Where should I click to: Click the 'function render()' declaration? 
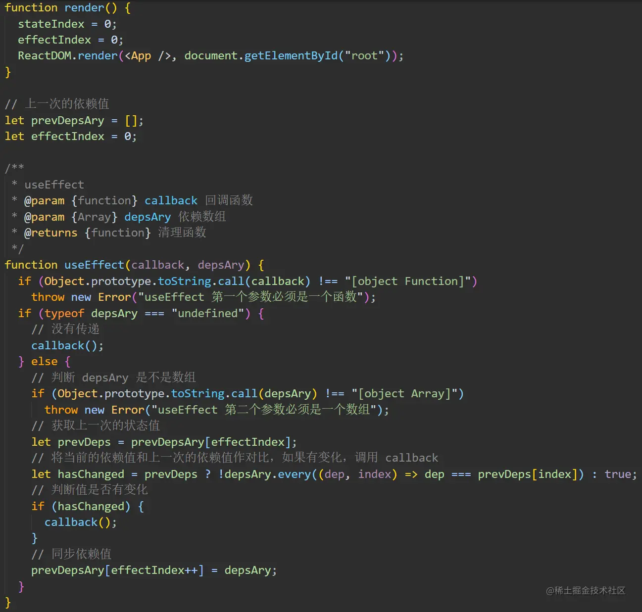coord(61,8)
